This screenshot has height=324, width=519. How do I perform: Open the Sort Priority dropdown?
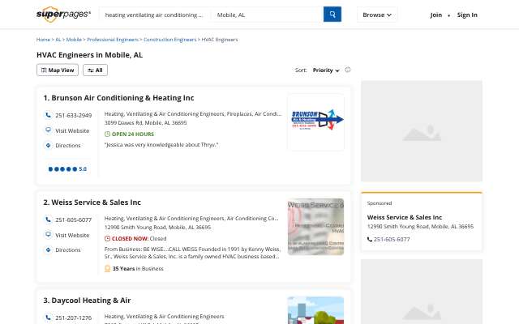pyautogui.click(x=326, y=70)
